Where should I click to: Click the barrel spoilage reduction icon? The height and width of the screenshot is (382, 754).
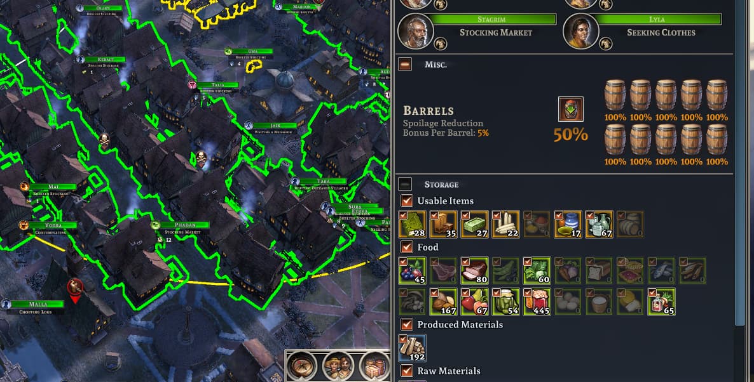pos(571,109)
